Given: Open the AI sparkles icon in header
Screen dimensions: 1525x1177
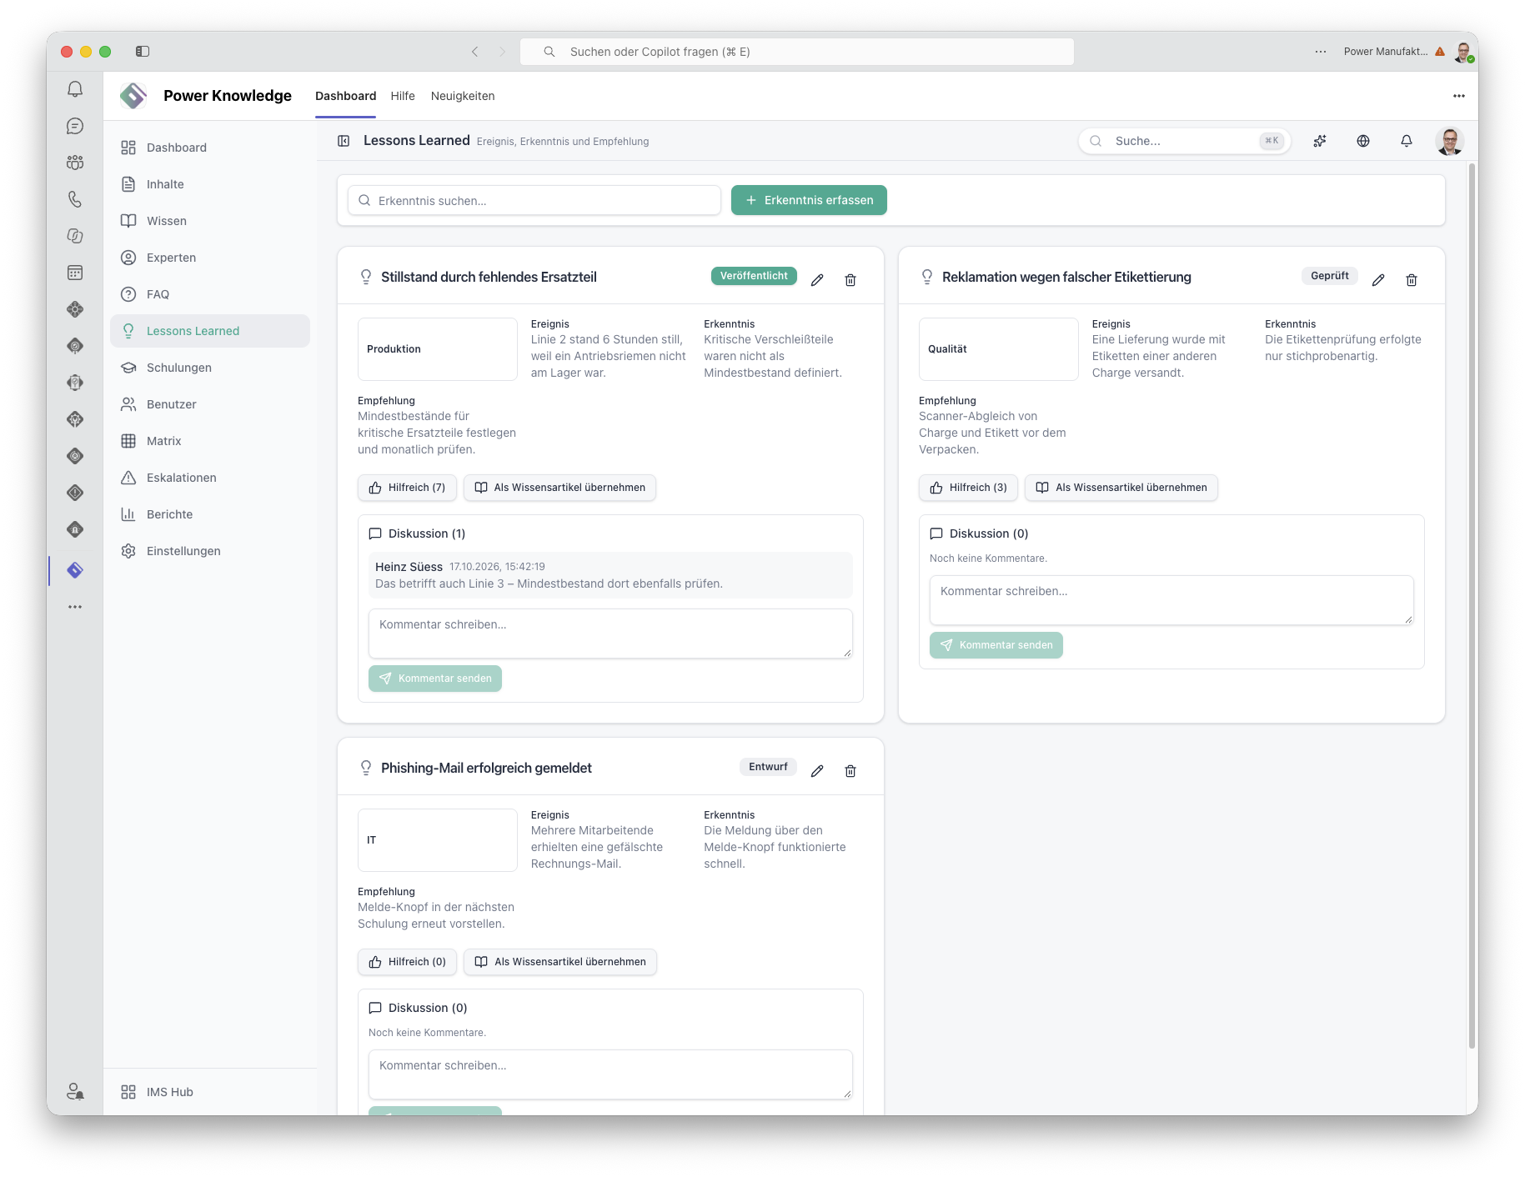Looking at the screenshot, I should point(1320,141).
